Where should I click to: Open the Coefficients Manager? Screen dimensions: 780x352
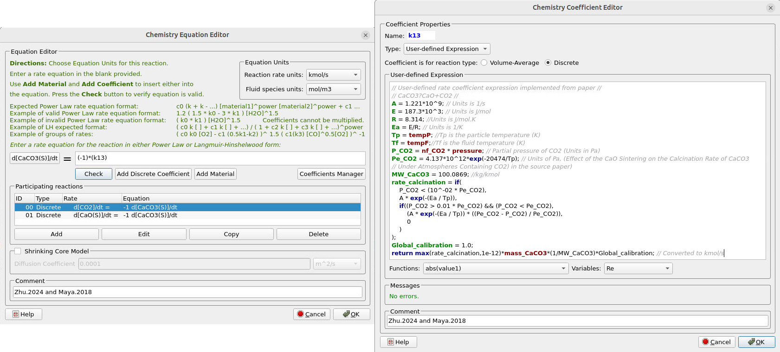coord(331,174)
